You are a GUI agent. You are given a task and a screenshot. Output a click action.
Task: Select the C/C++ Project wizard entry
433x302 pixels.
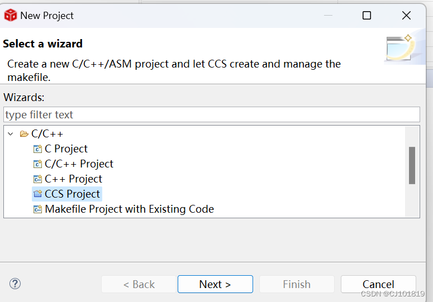pyautogui.click(x=79, y=164)
